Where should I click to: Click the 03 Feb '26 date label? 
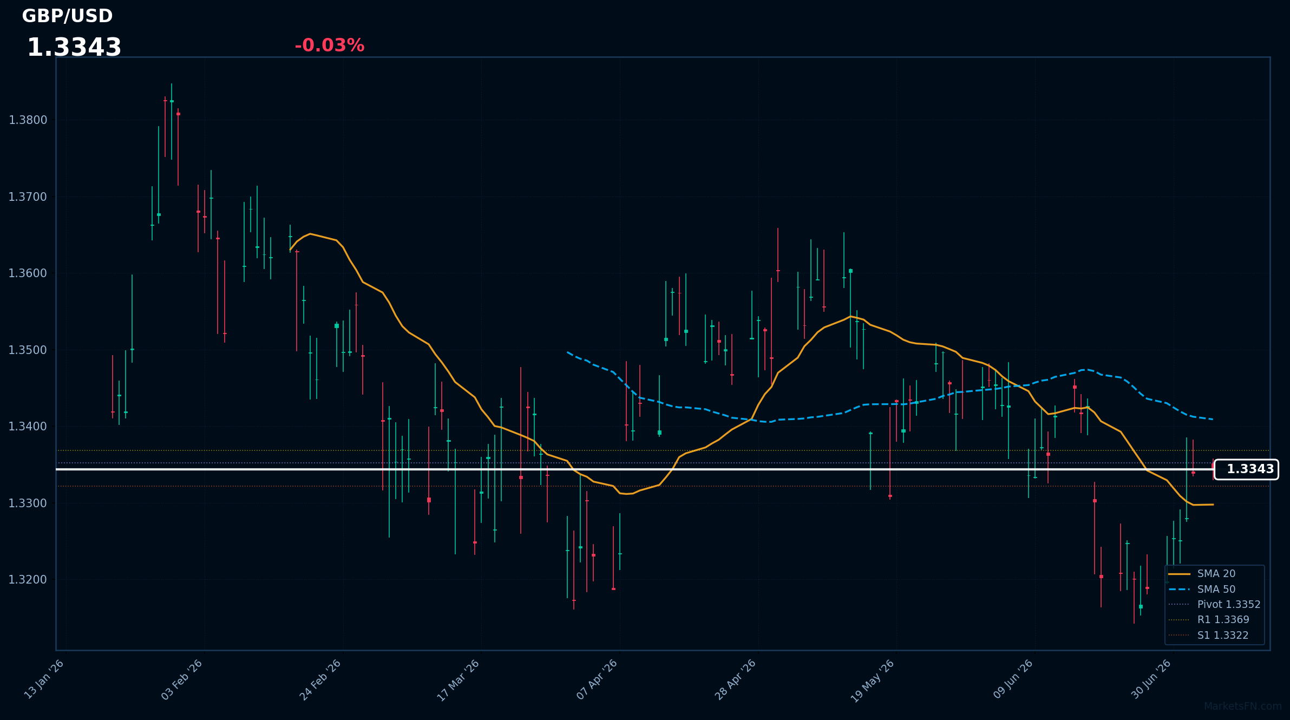(182, 680)
